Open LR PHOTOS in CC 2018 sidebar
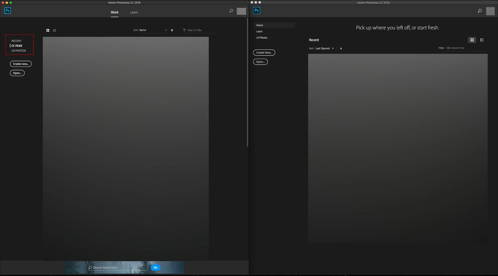This screenshot has width=498, height=276. click(x=19, y=51)
